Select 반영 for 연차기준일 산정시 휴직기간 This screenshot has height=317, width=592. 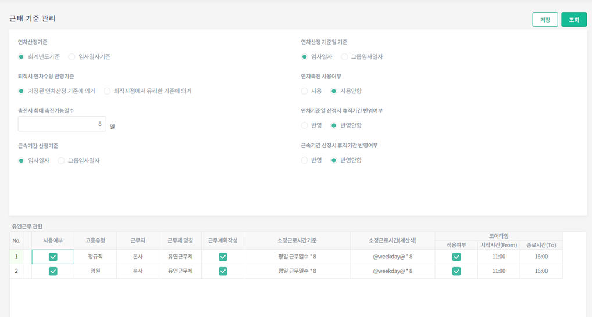305,125
